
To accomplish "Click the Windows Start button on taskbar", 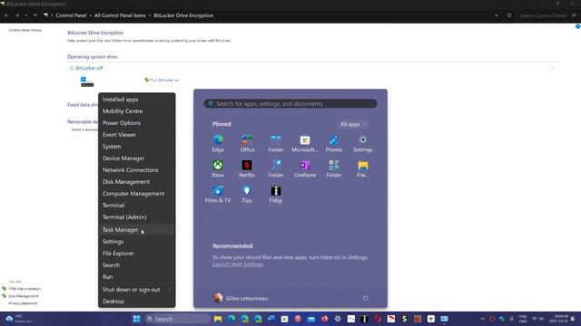I will click(x=136, y=319).
